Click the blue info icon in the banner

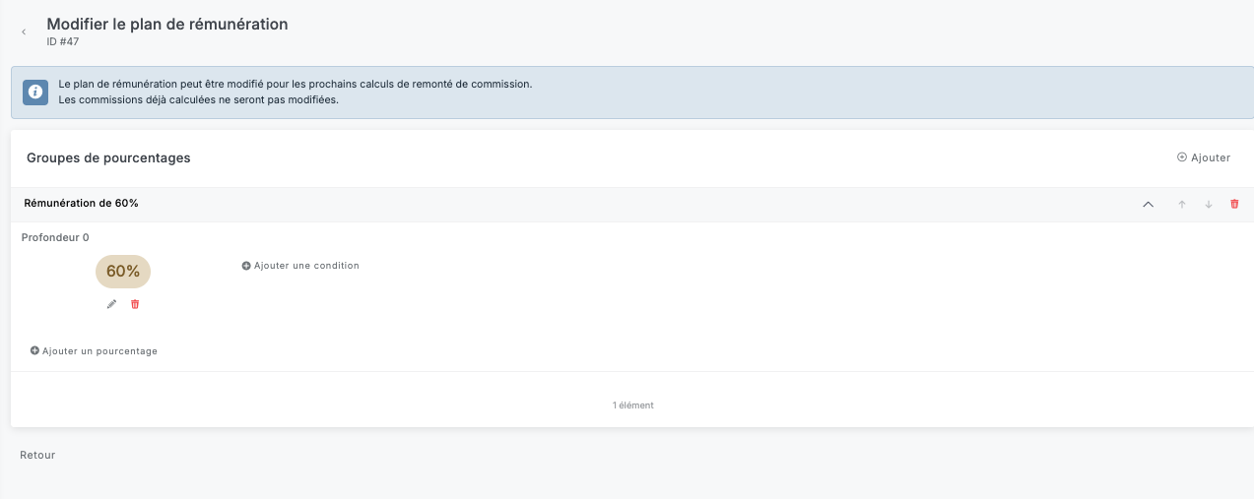click(35, 92)
